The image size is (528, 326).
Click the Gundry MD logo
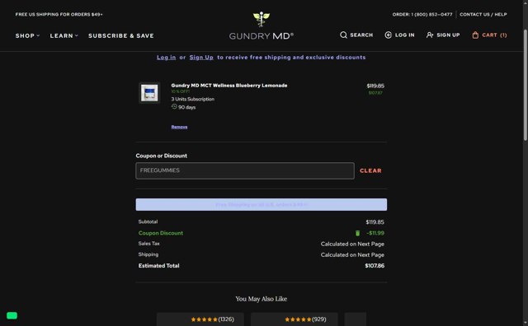point(262,26)
